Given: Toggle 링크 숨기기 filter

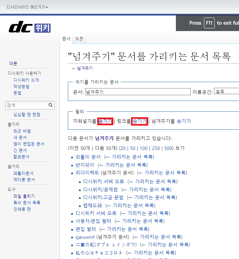Looking at the screenshot, I should click(139, 121).
